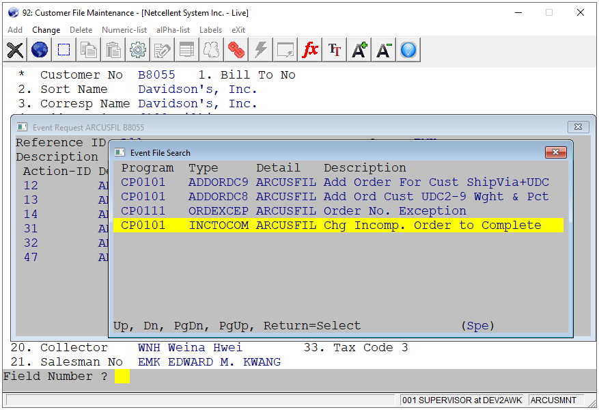This screenshot has height=410, width=599.
Task: Click Action-ID 31 in Event Request
Action: click(31, 228)
